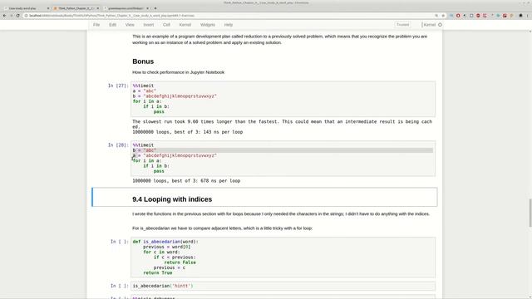Click the In [27] prompt label
Screen dimensions: 532x299
[118, 86]
